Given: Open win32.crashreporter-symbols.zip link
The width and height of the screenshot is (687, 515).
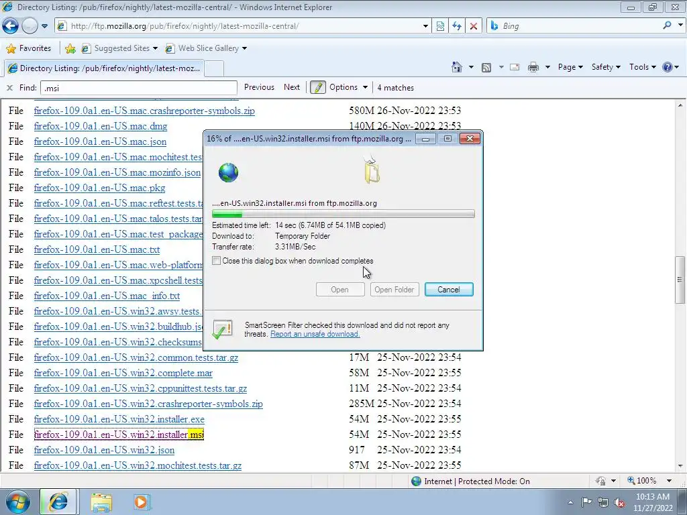Looking at the screenshot, I should (x=148, y=404).
